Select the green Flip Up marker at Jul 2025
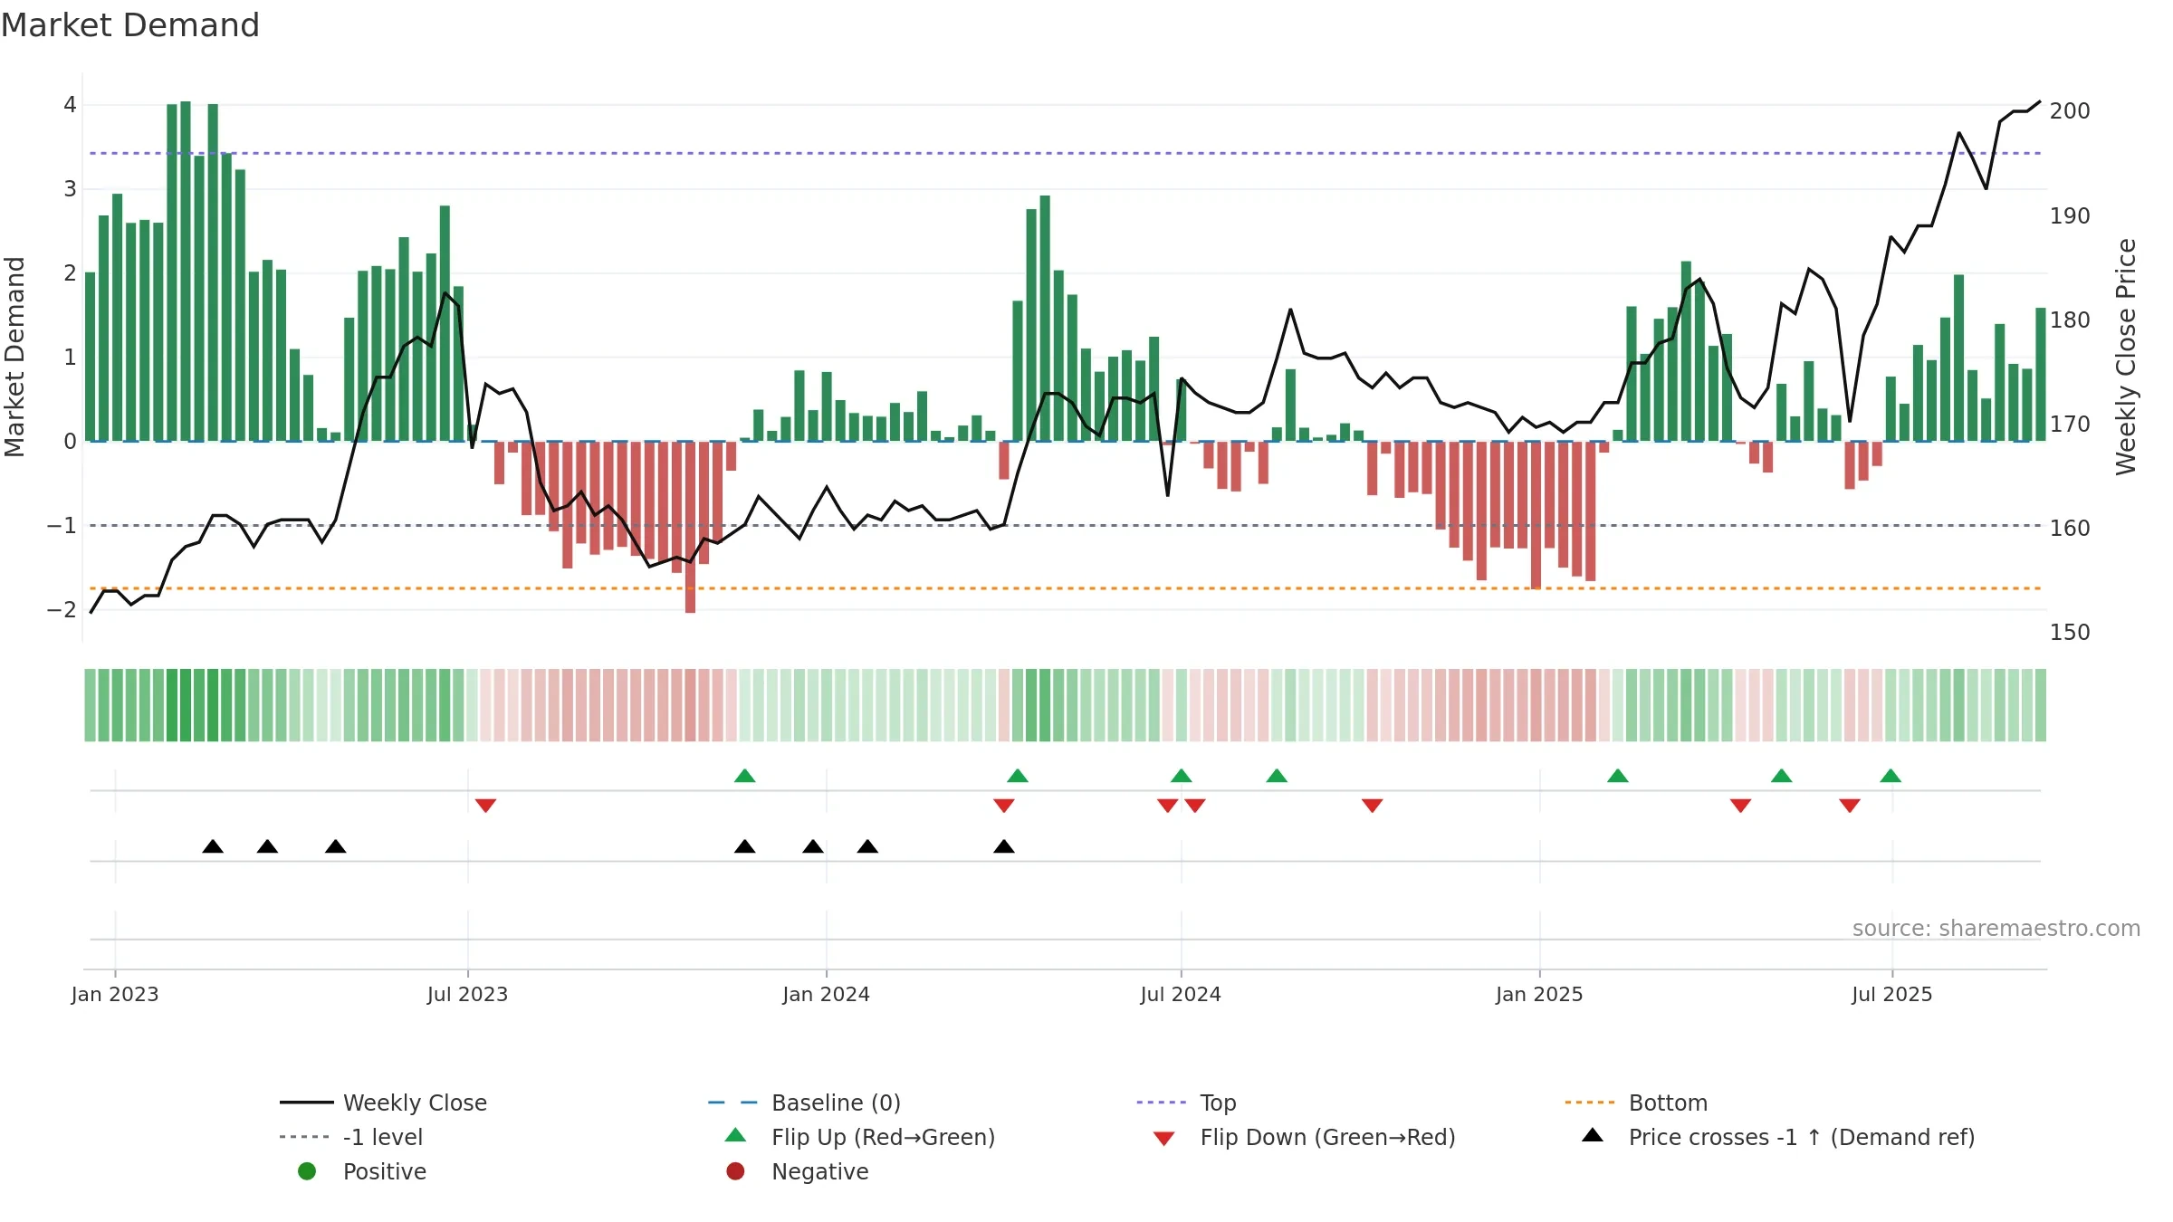 click(x=1891, y=776)
